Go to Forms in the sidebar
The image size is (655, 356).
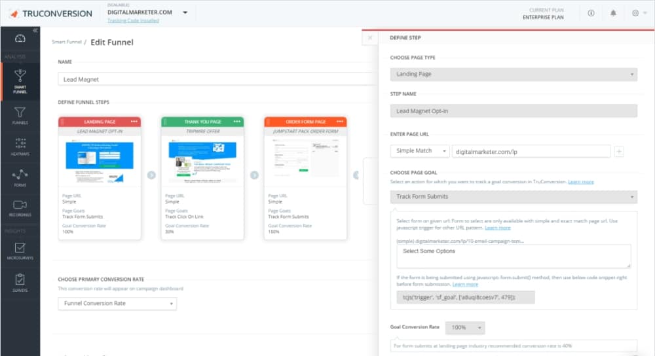20,177
